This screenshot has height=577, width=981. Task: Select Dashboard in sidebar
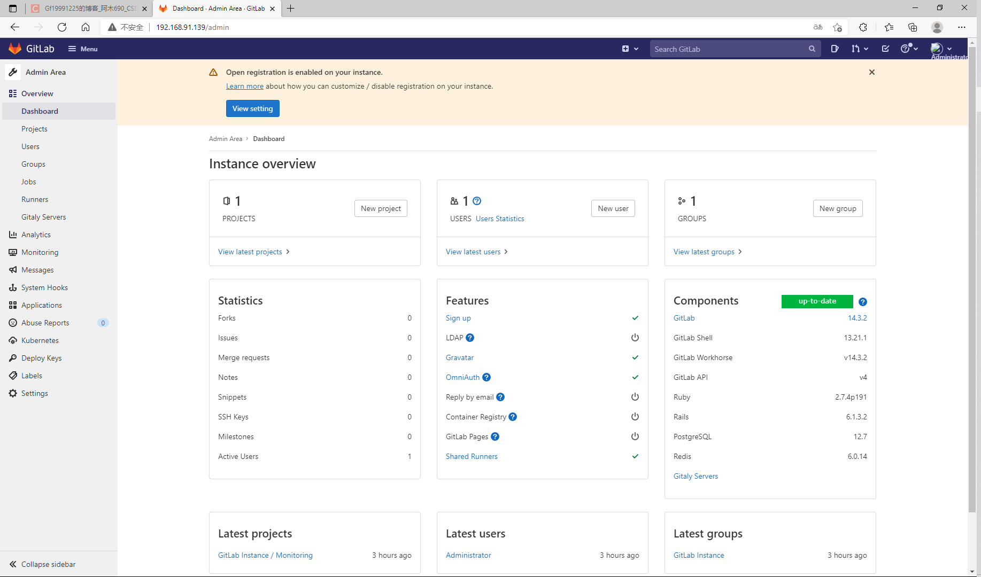pos(59,111)
